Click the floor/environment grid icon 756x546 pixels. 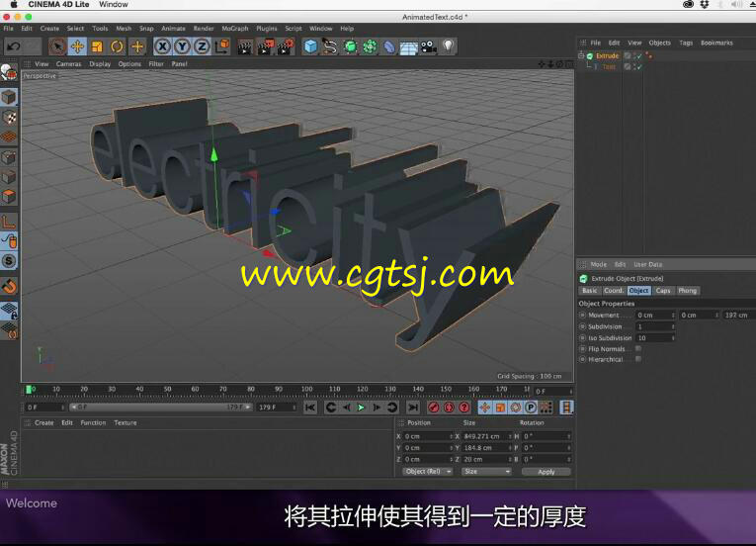click(x=408, y=47)
